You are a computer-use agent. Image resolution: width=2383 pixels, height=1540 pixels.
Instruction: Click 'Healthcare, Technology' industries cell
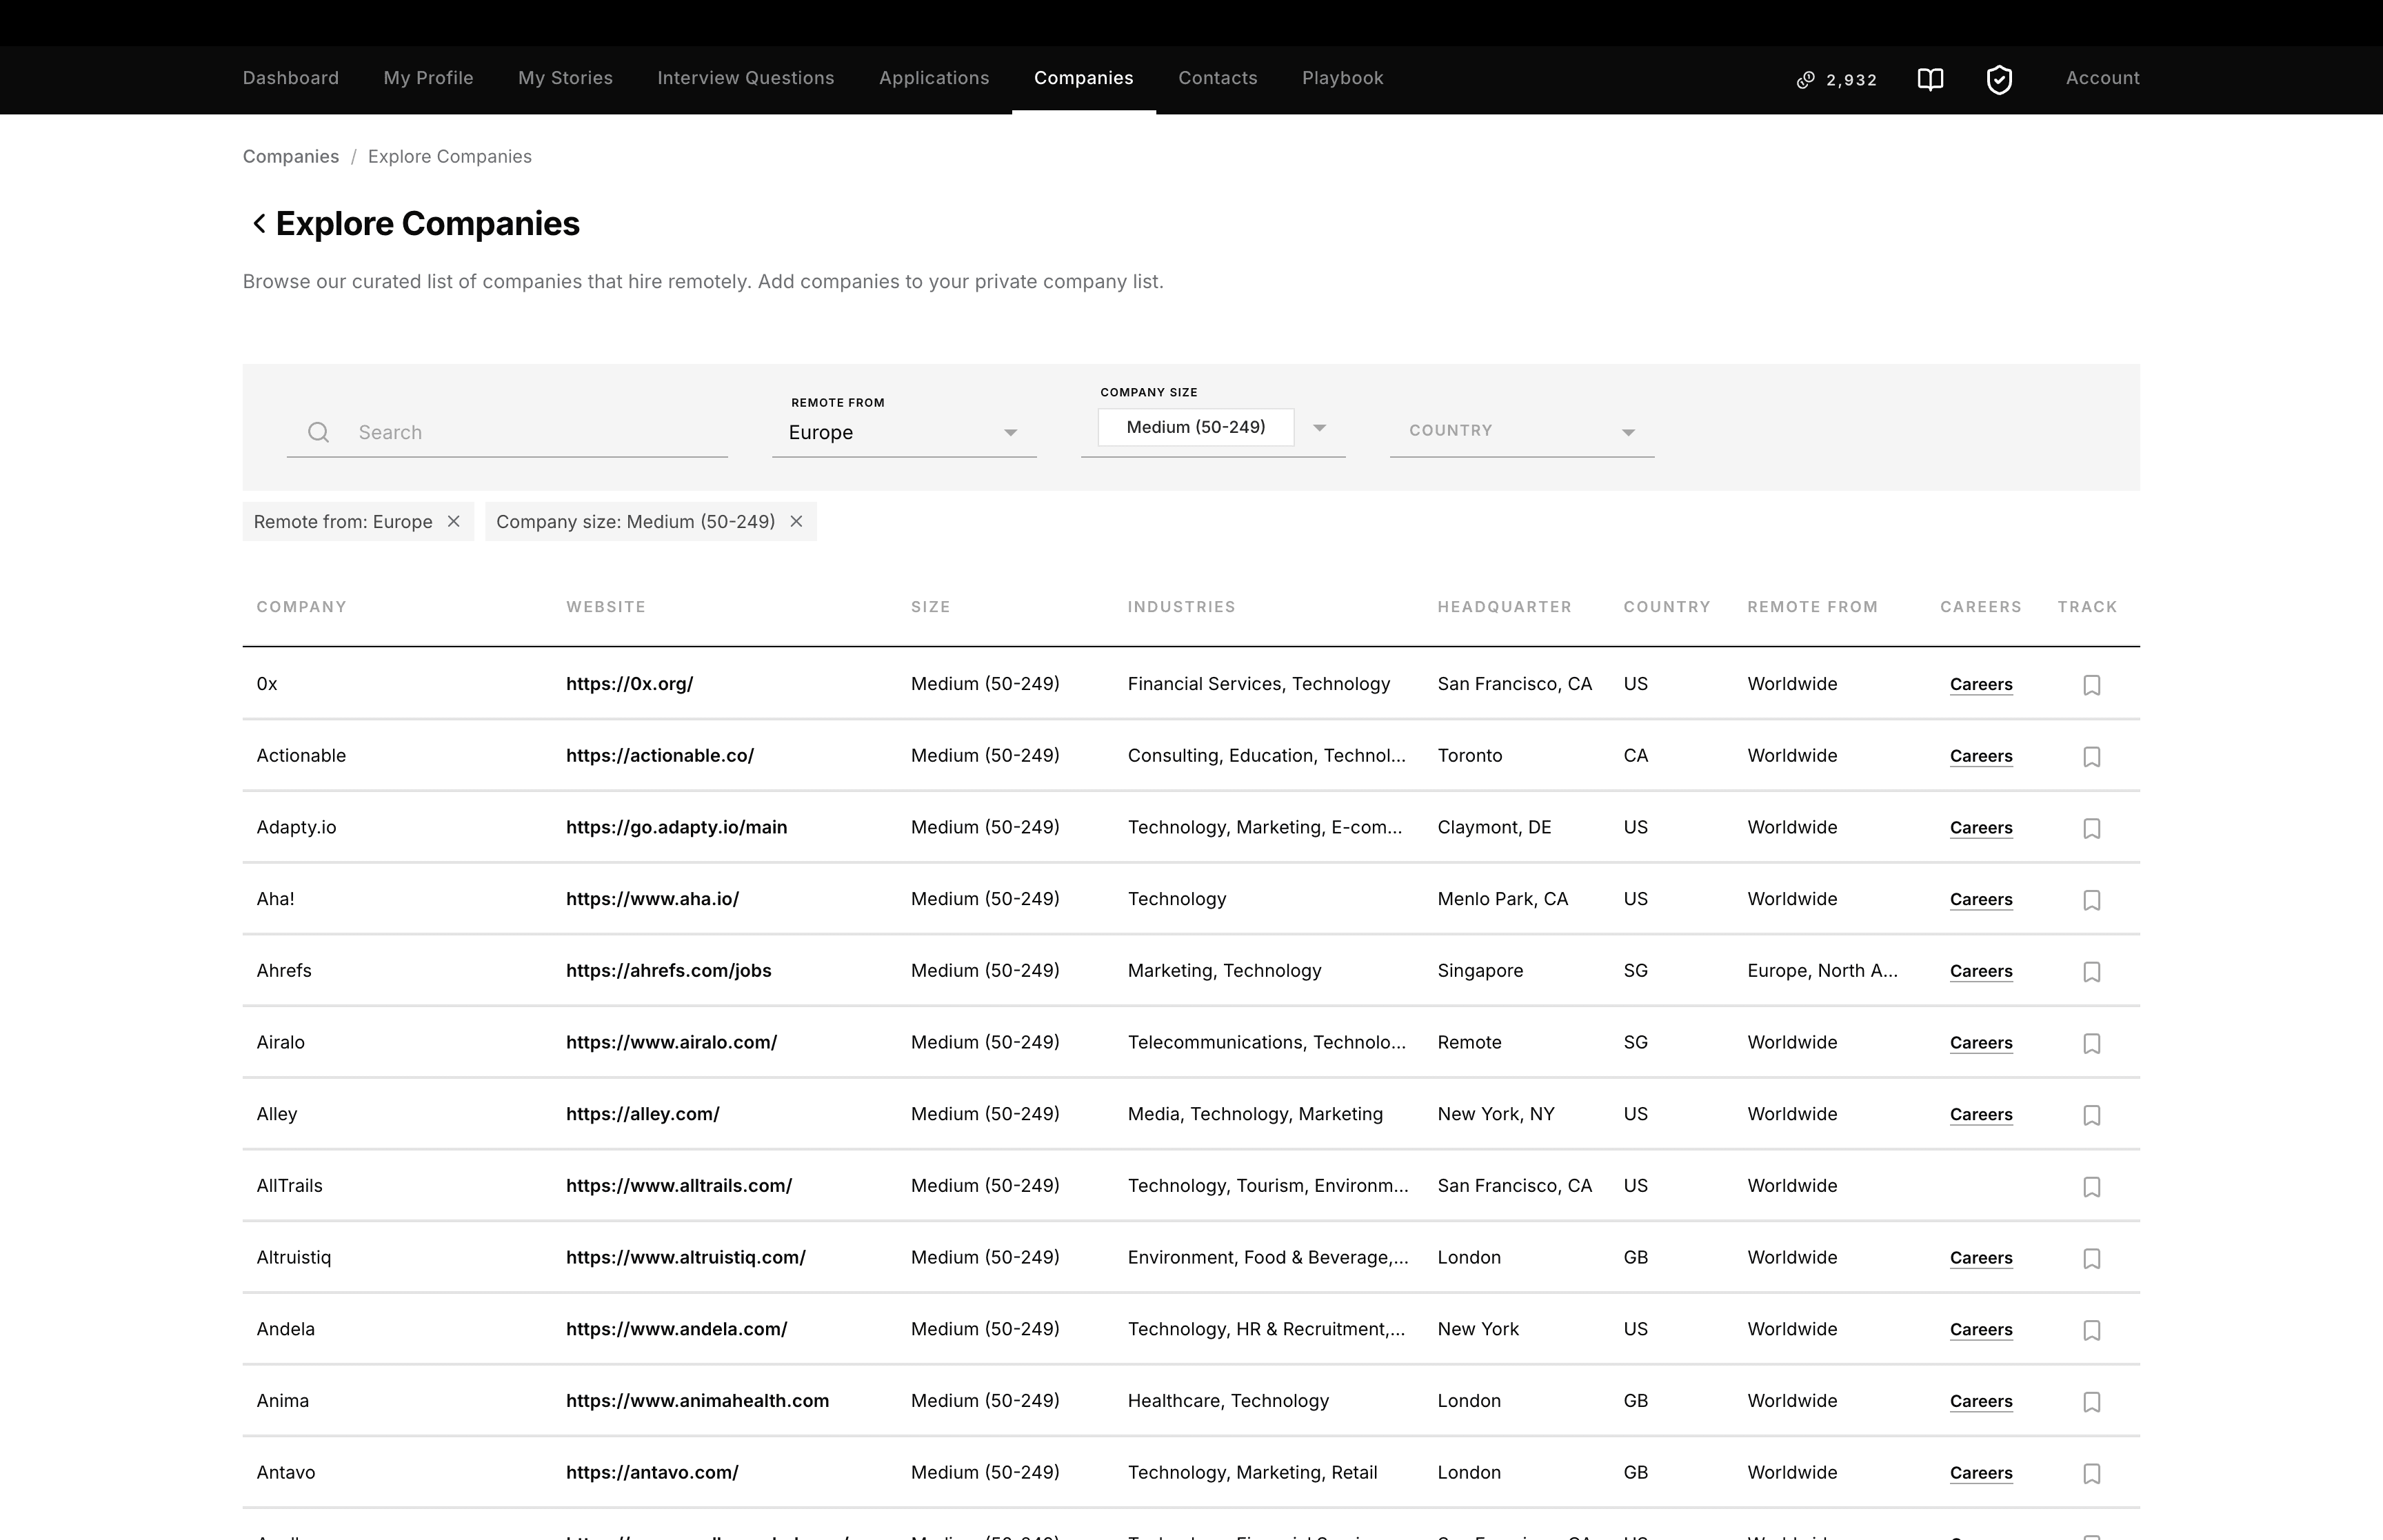pos(1229,1401)
